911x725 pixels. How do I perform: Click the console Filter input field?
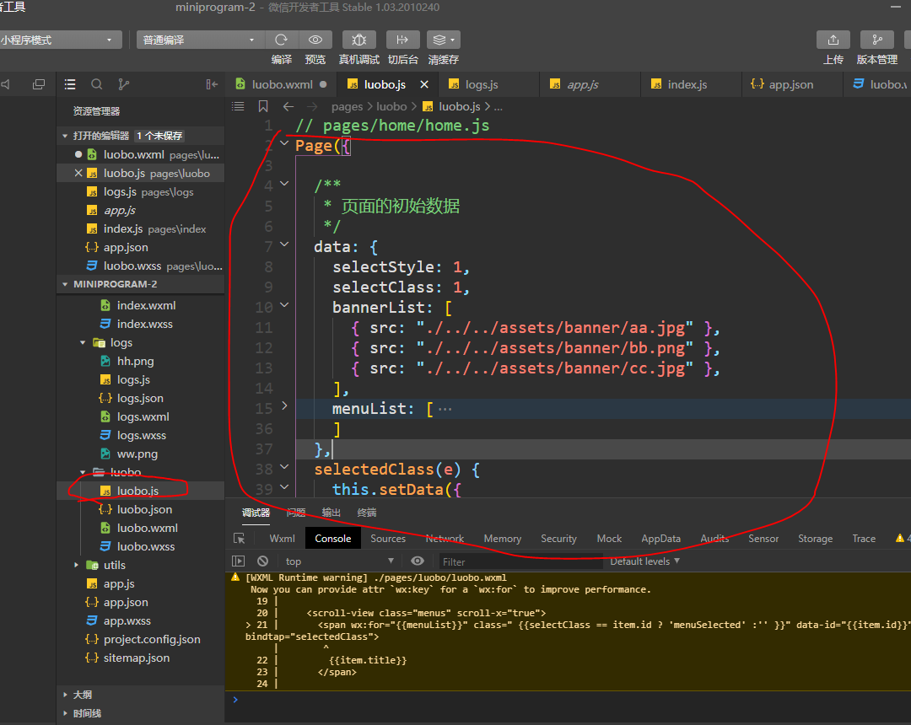520,561
